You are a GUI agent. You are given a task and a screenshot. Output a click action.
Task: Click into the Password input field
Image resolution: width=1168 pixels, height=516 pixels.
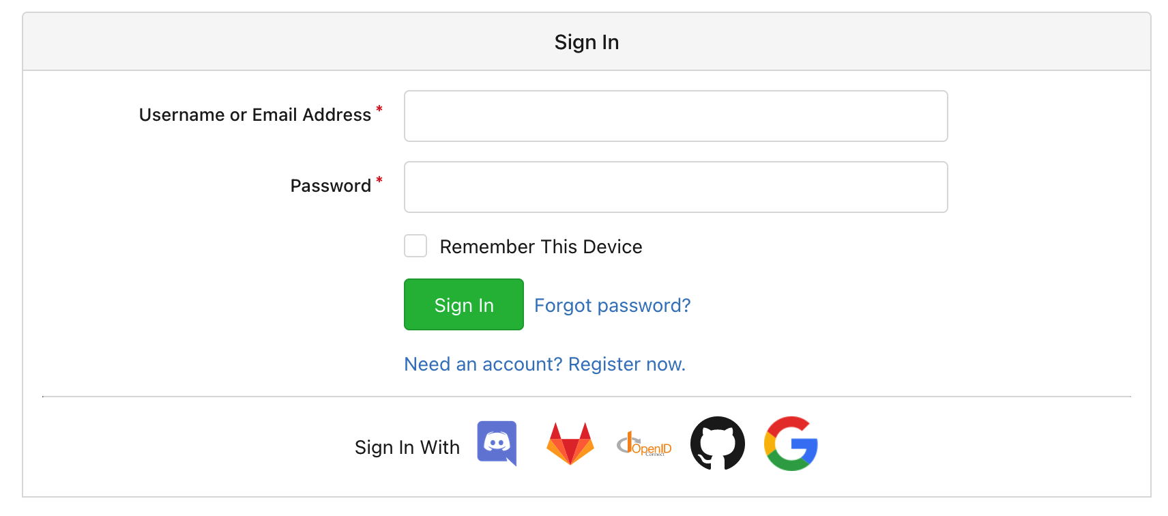click(675, 187)
